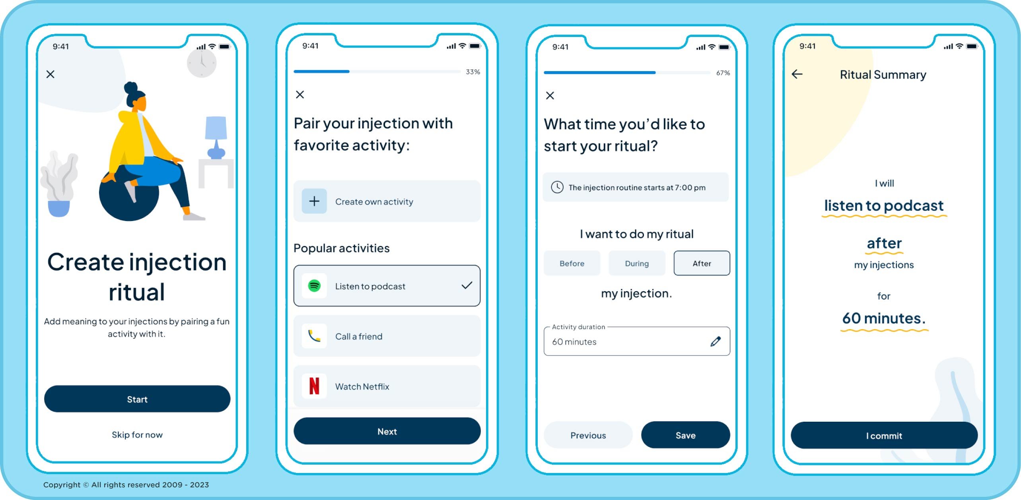Toggle the Before injection timing option
This screenshot has height=500, width=1021.
tap(572, 264)
